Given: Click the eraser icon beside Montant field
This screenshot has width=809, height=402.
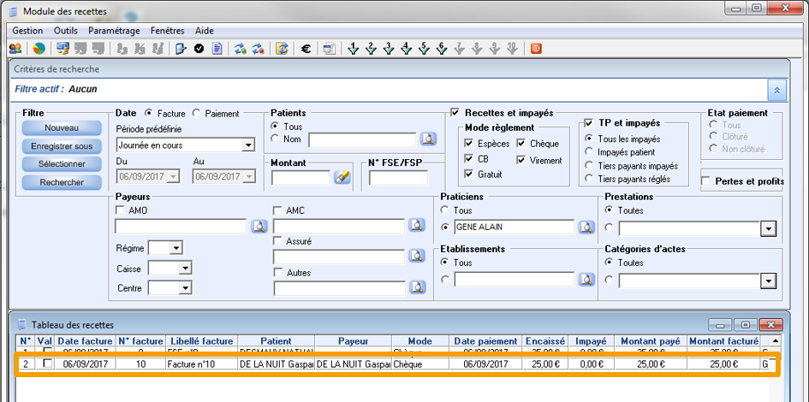Looking at the screenshot, I should click(x=342, y=177).
